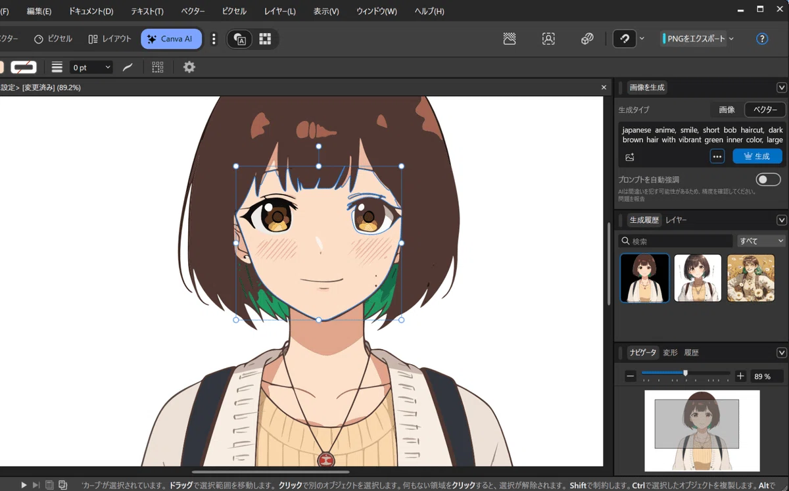Click the horizontal scrollbar under the canvas
789x491 pixels.
coord(271,472)
